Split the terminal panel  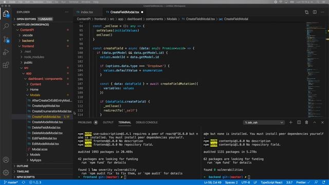[299, 122]
